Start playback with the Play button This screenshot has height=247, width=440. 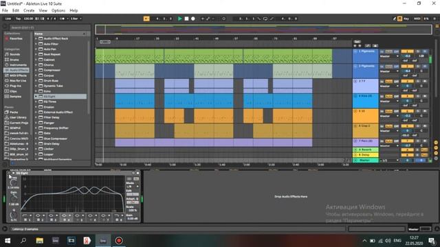point(180,19)
